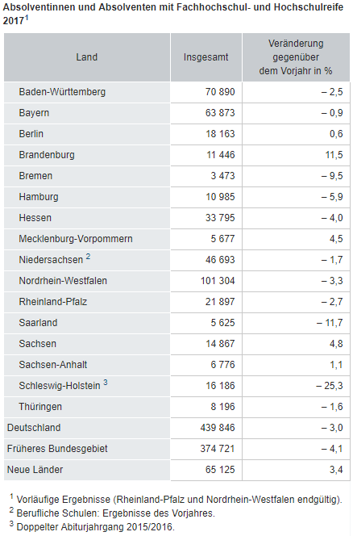
Task: Select the Brandenburg change value 11,5
Action: coord(334,155)
